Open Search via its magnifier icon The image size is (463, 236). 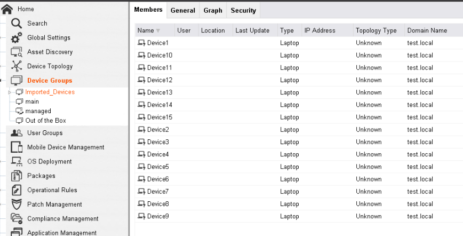coord(17,23)
